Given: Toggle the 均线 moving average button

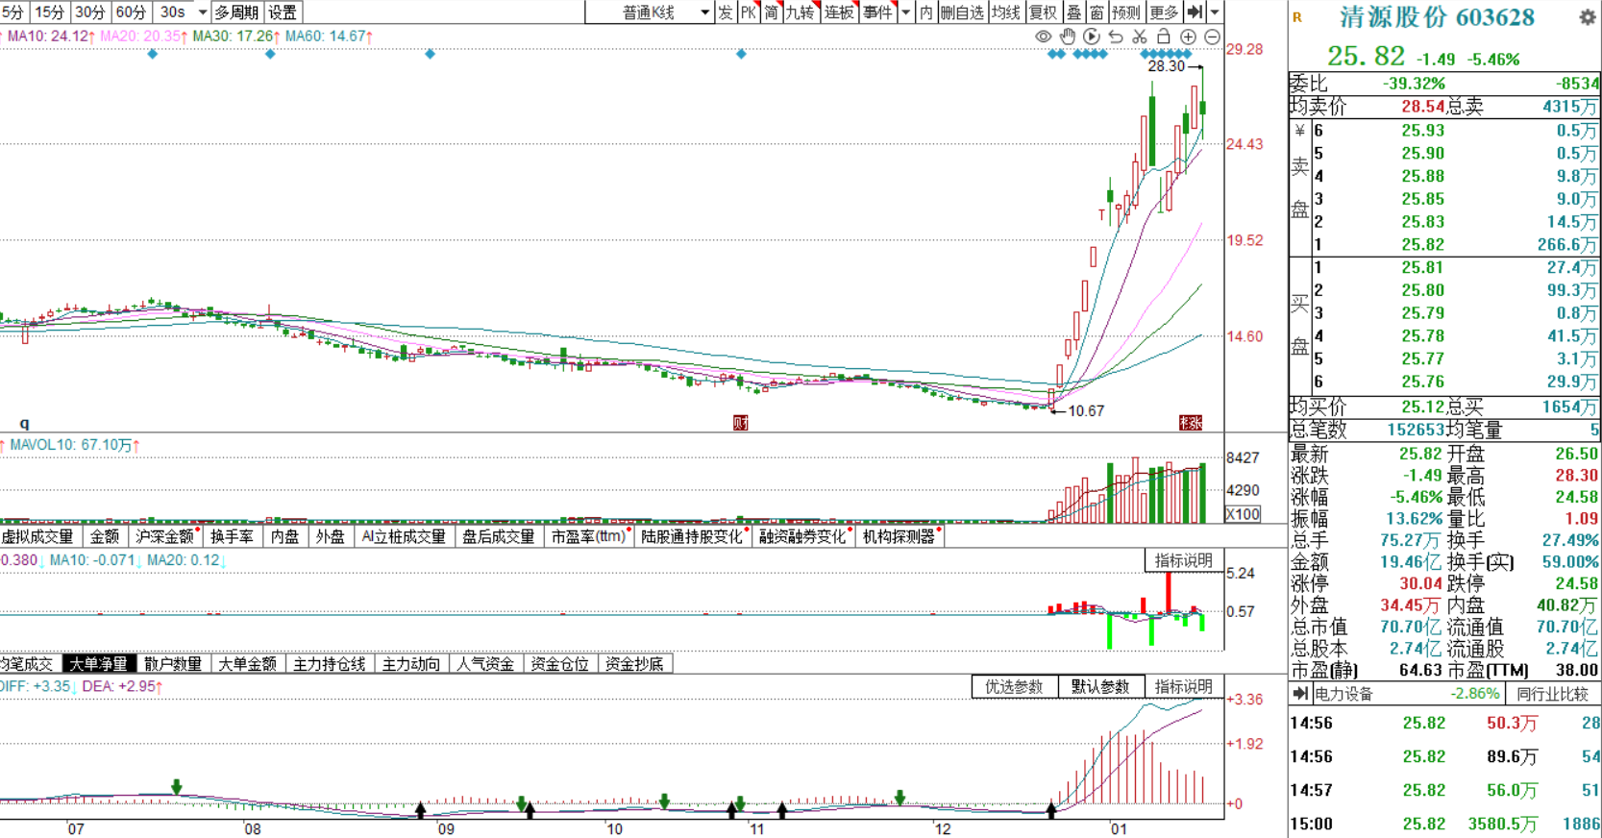Looking at the screenshot, I should tap(1006, 12).
